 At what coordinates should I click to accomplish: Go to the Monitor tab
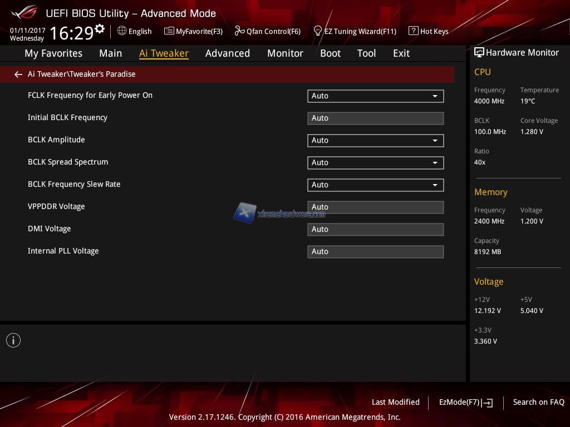coord(285,53)
